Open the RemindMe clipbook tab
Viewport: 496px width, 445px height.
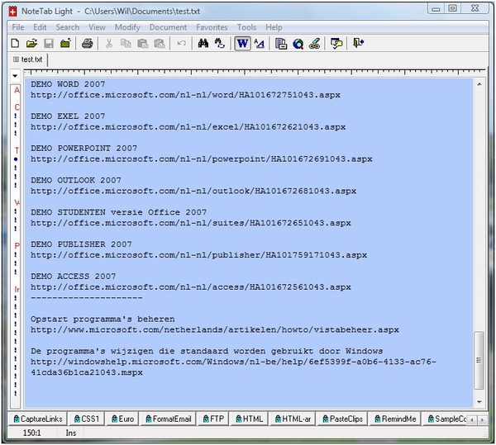395,419
